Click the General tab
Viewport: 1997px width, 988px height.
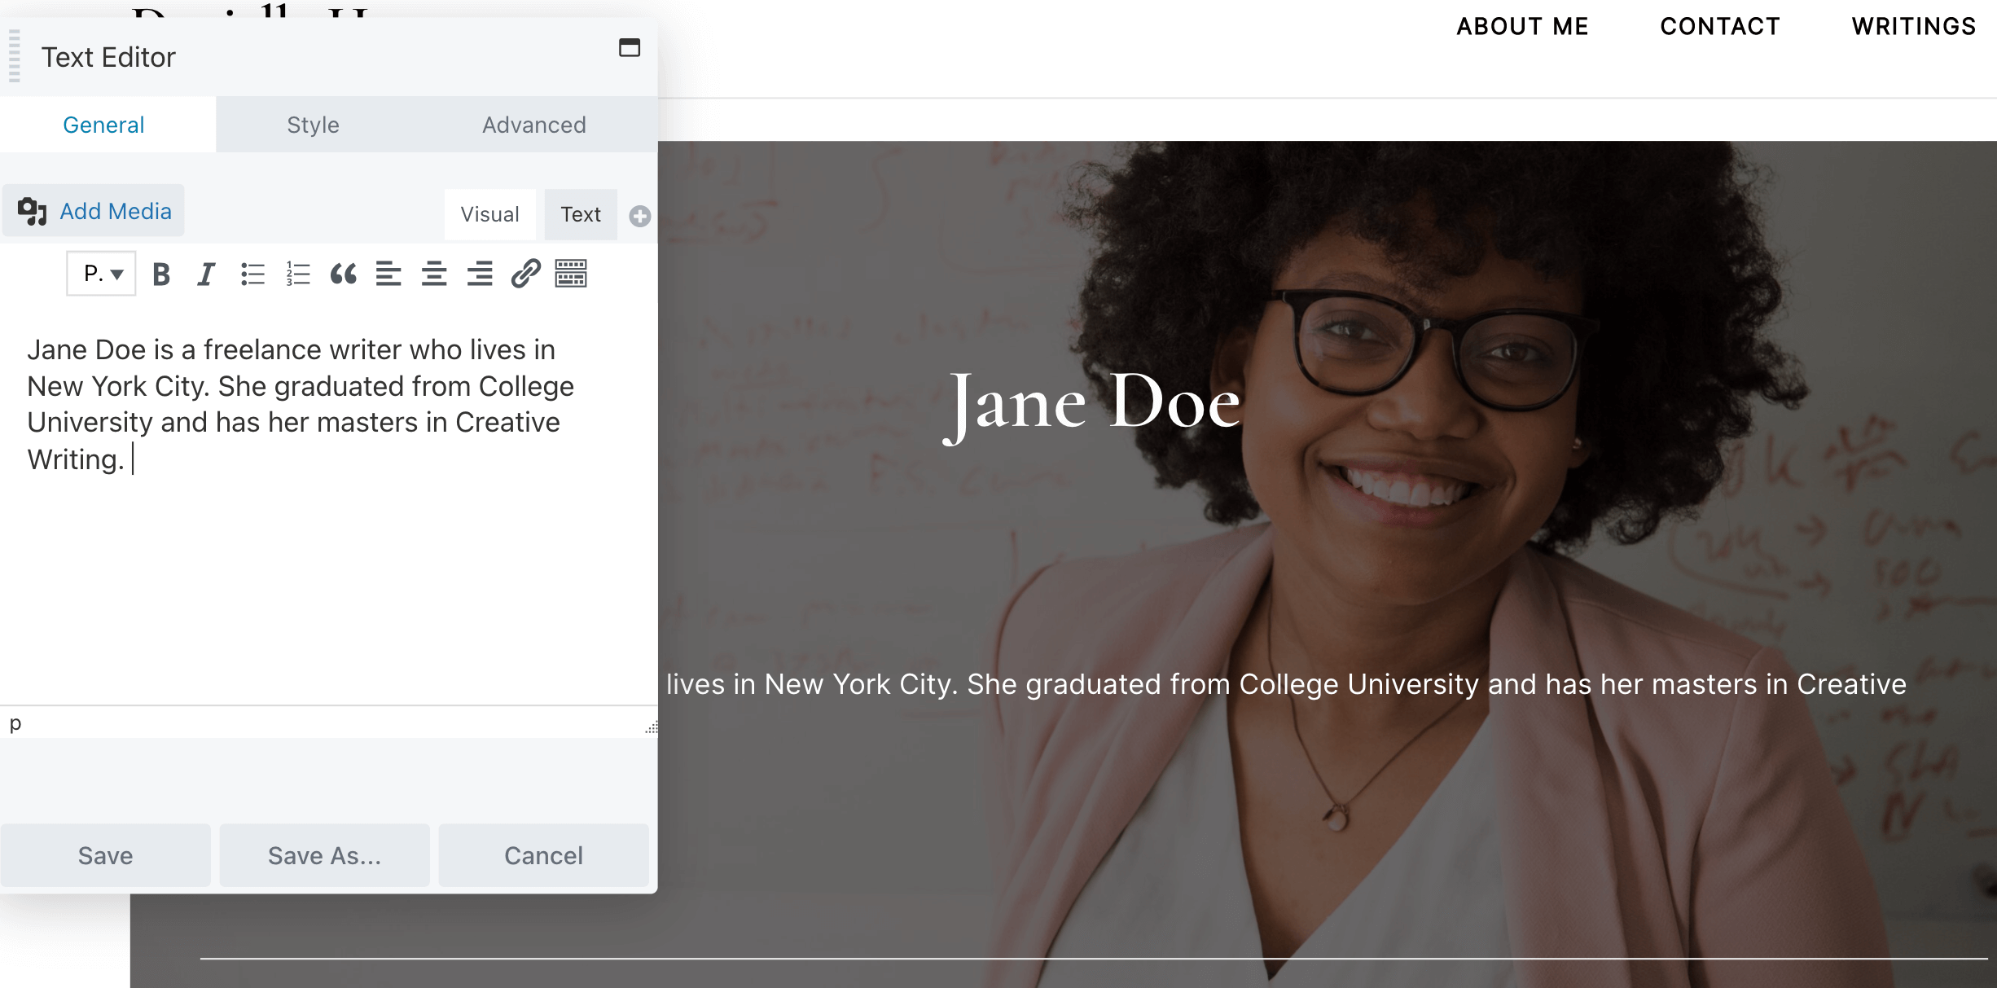pyautogui.click(x=103, y=124)
